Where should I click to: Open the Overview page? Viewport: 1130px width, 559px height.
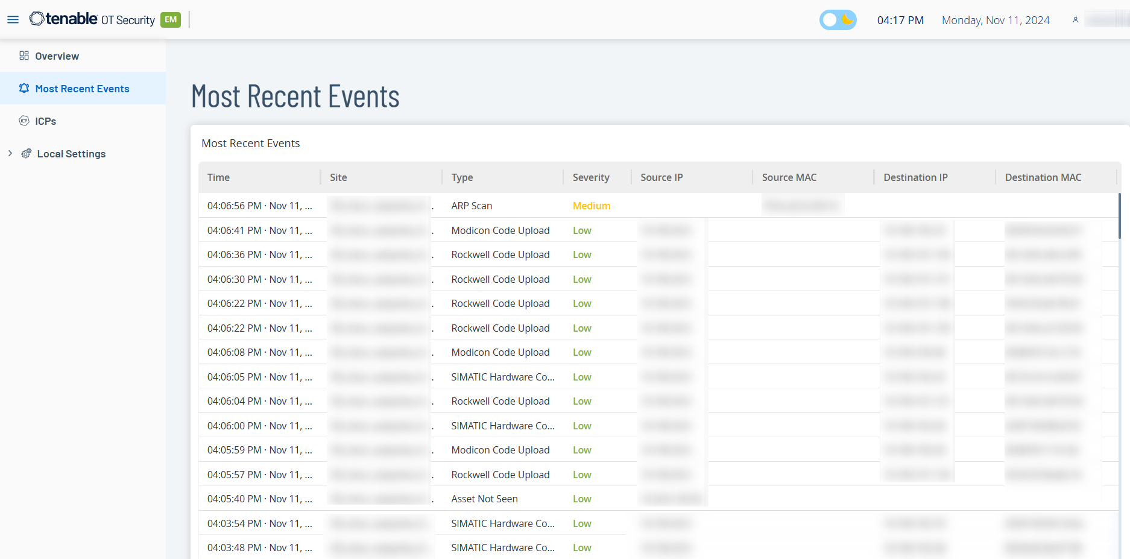click(x=57, y=56)
